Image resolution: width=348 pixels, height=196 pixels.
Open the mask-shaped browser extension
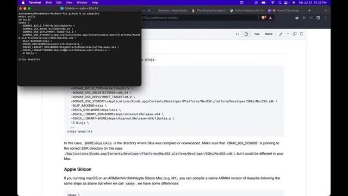(x=297, y=18)
